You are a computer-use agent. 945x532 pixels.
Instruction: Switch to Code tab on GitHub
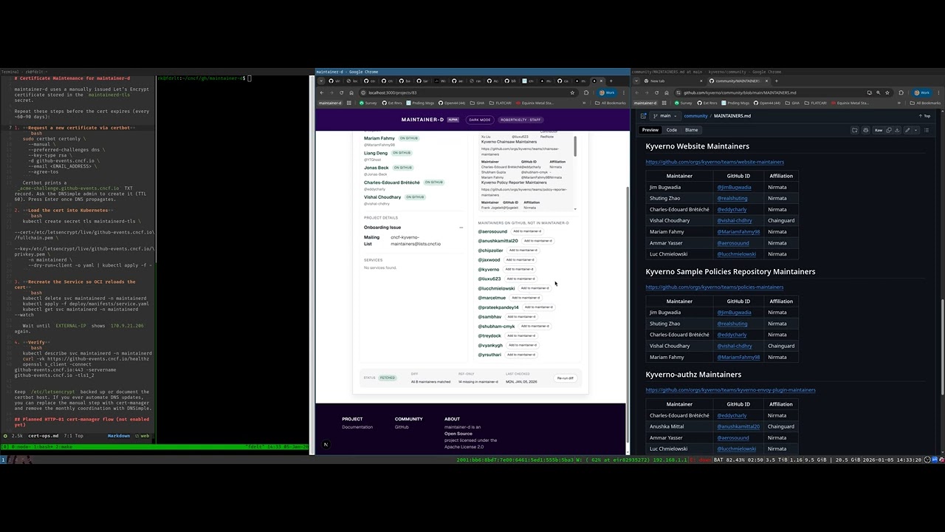click(672, 130)
